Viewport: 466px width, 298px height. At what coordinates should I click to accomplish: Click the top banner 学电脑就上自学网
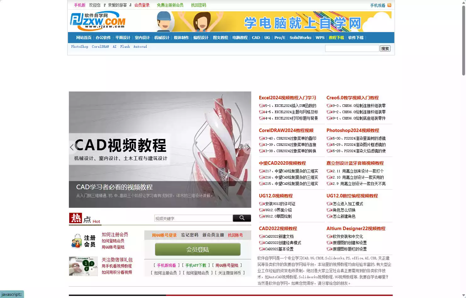click(x=274, y=22)
